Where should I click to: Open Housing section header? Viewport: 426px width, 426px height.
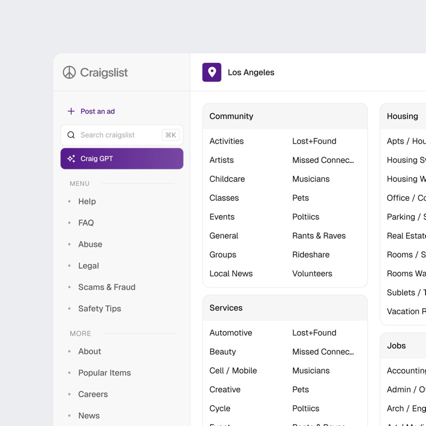[403, 116]
